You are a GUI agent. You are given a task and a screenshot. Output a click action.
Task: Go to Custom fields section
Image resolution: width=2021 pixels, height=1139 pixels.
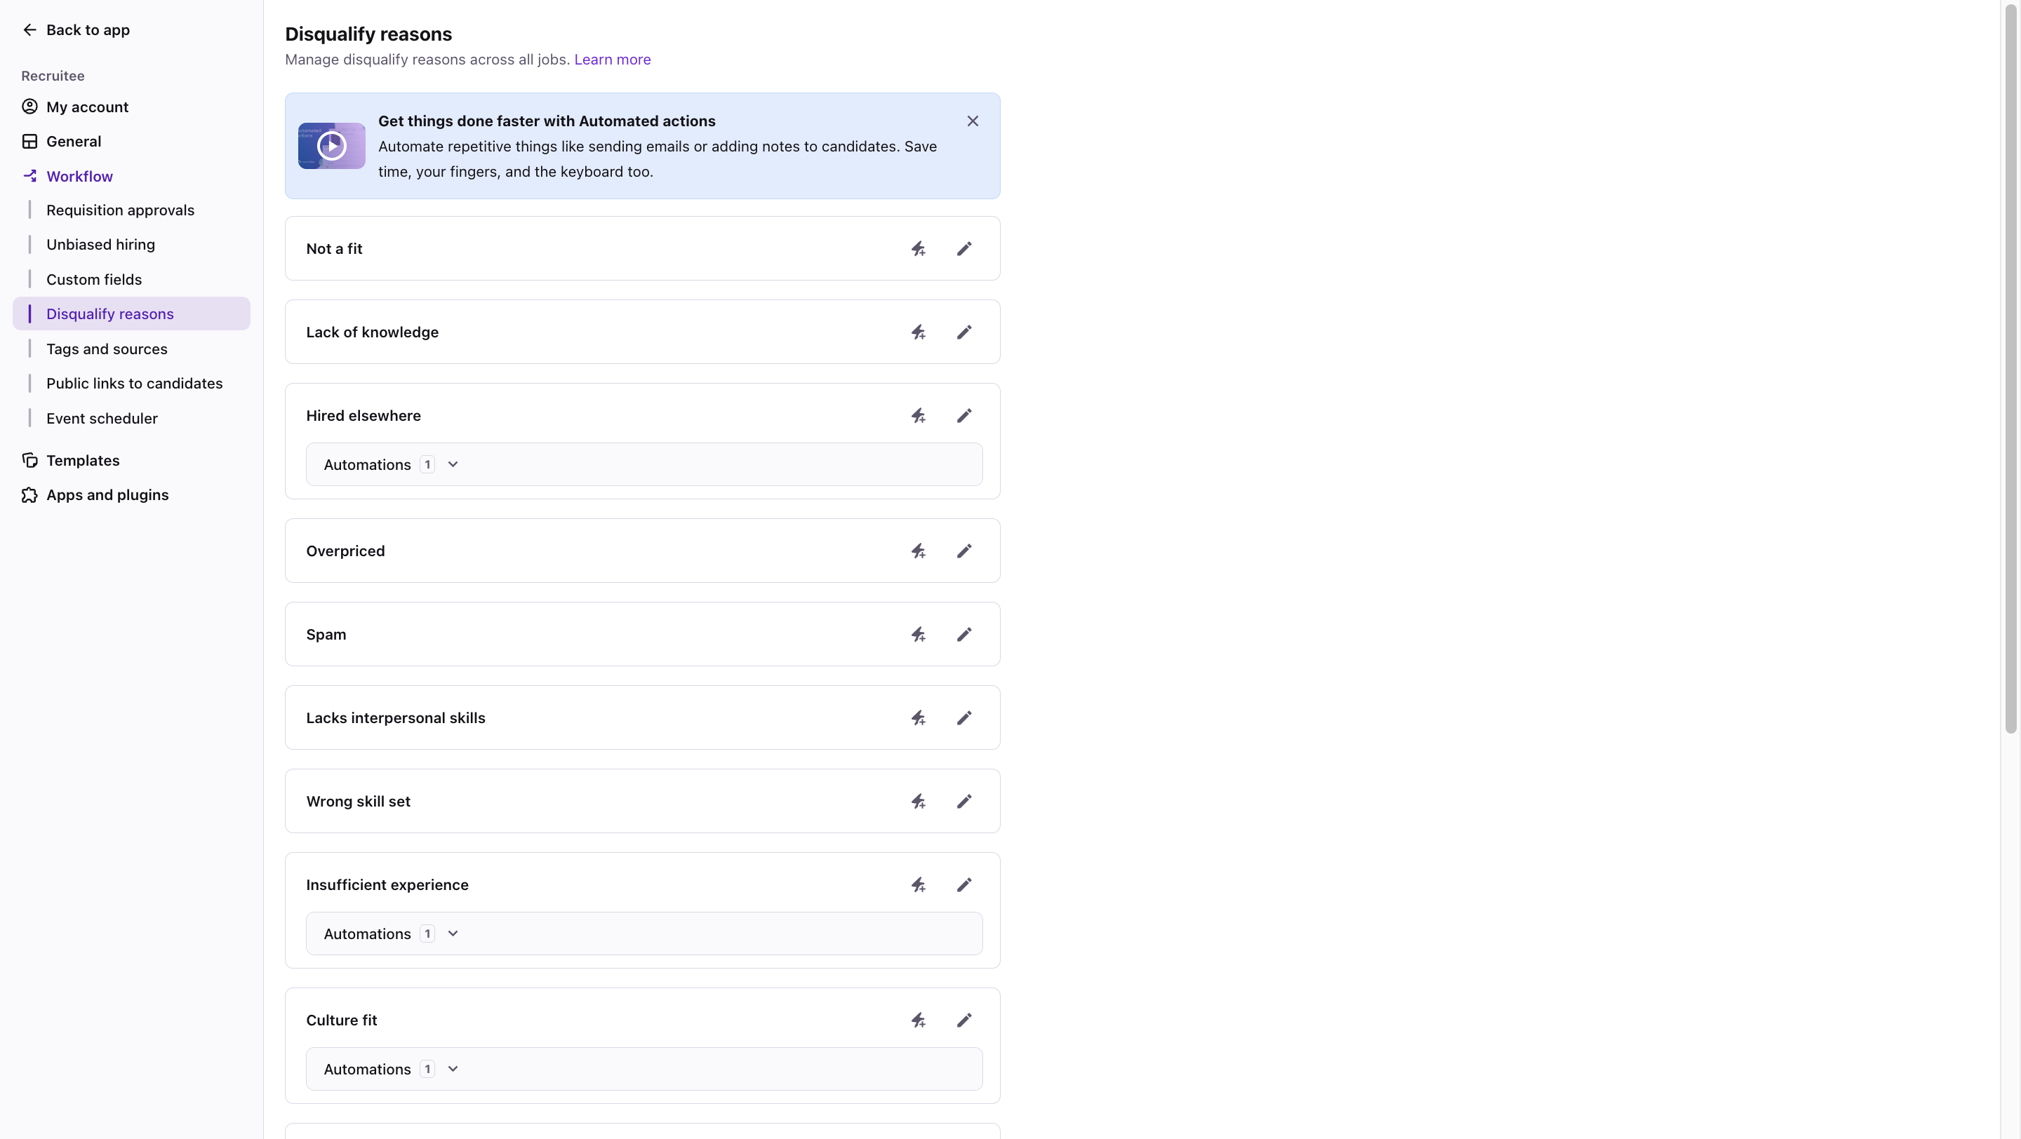(x=94, y=279)
